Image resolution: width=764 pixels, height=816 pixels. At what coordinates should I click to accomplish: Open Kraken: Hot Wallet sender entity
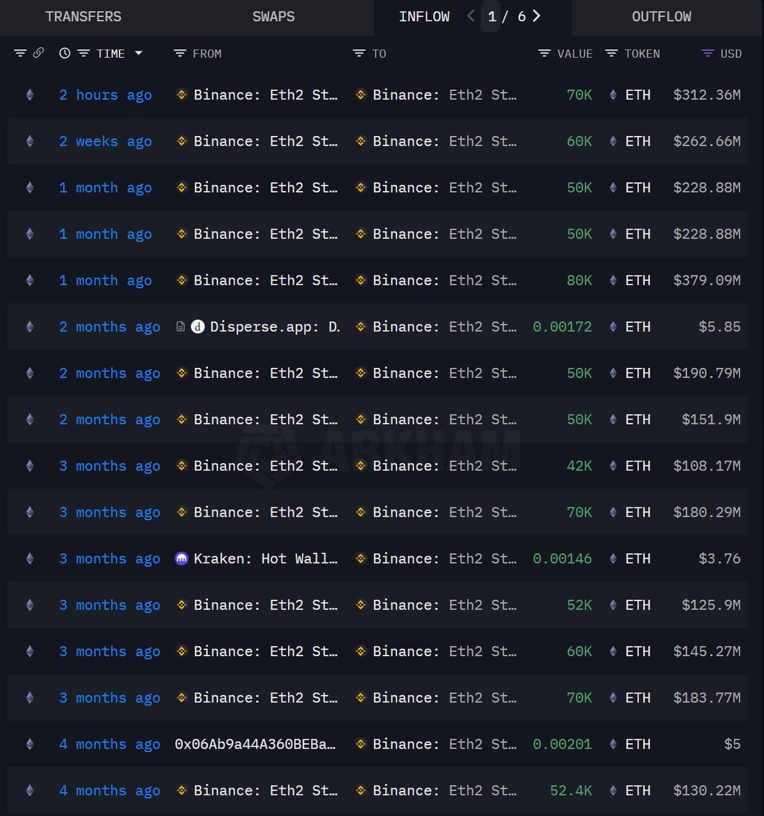coord(266,559)
